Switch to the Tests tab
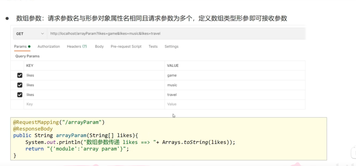 click(x=153, y=46)
